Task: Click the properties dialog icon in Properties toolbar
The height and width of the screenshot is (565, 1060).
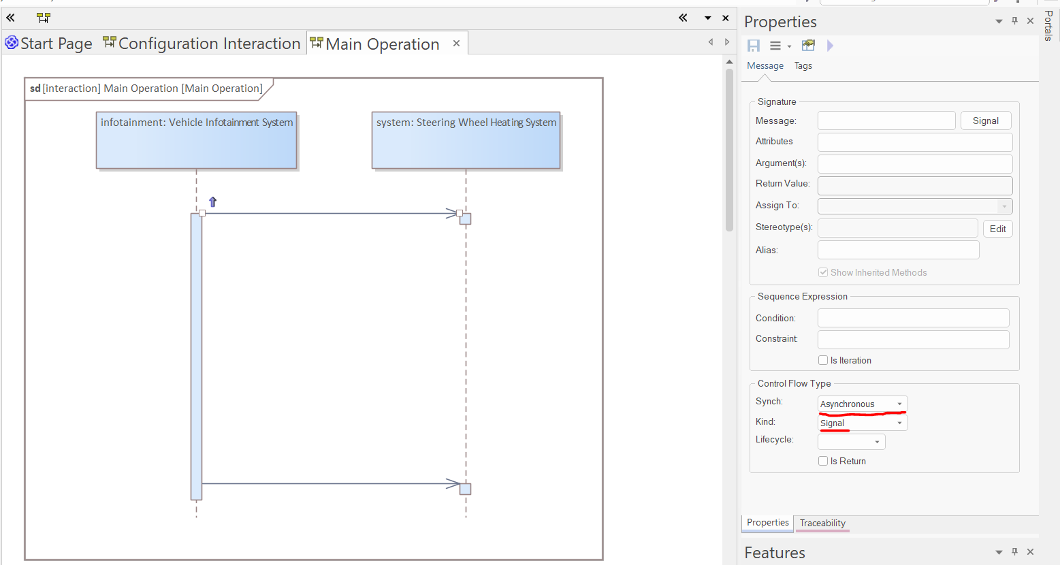Action: [808, 46]
